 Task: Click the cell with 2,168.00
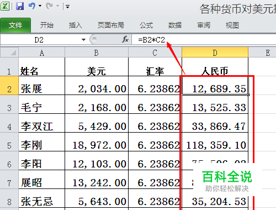click(x=97, y=104)
